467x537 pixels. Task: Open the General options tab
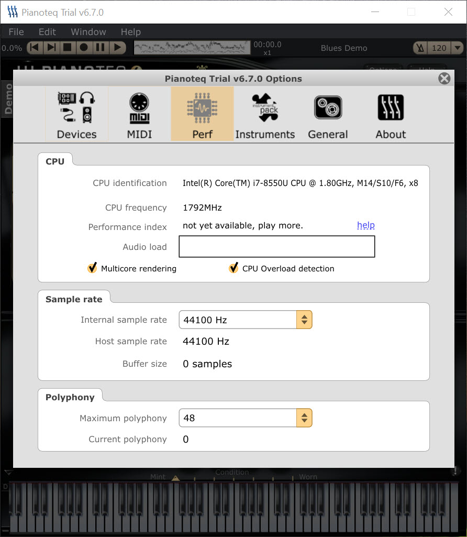(x=328, y=114)
